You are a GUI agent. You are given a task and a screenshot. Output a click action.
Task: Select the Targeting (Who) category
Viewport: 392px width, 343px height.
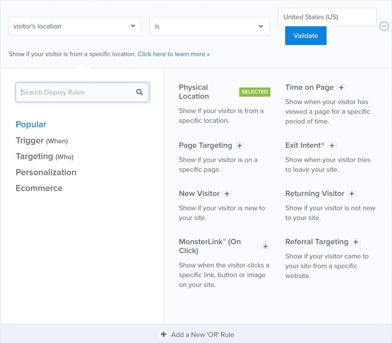coord(45,156)
